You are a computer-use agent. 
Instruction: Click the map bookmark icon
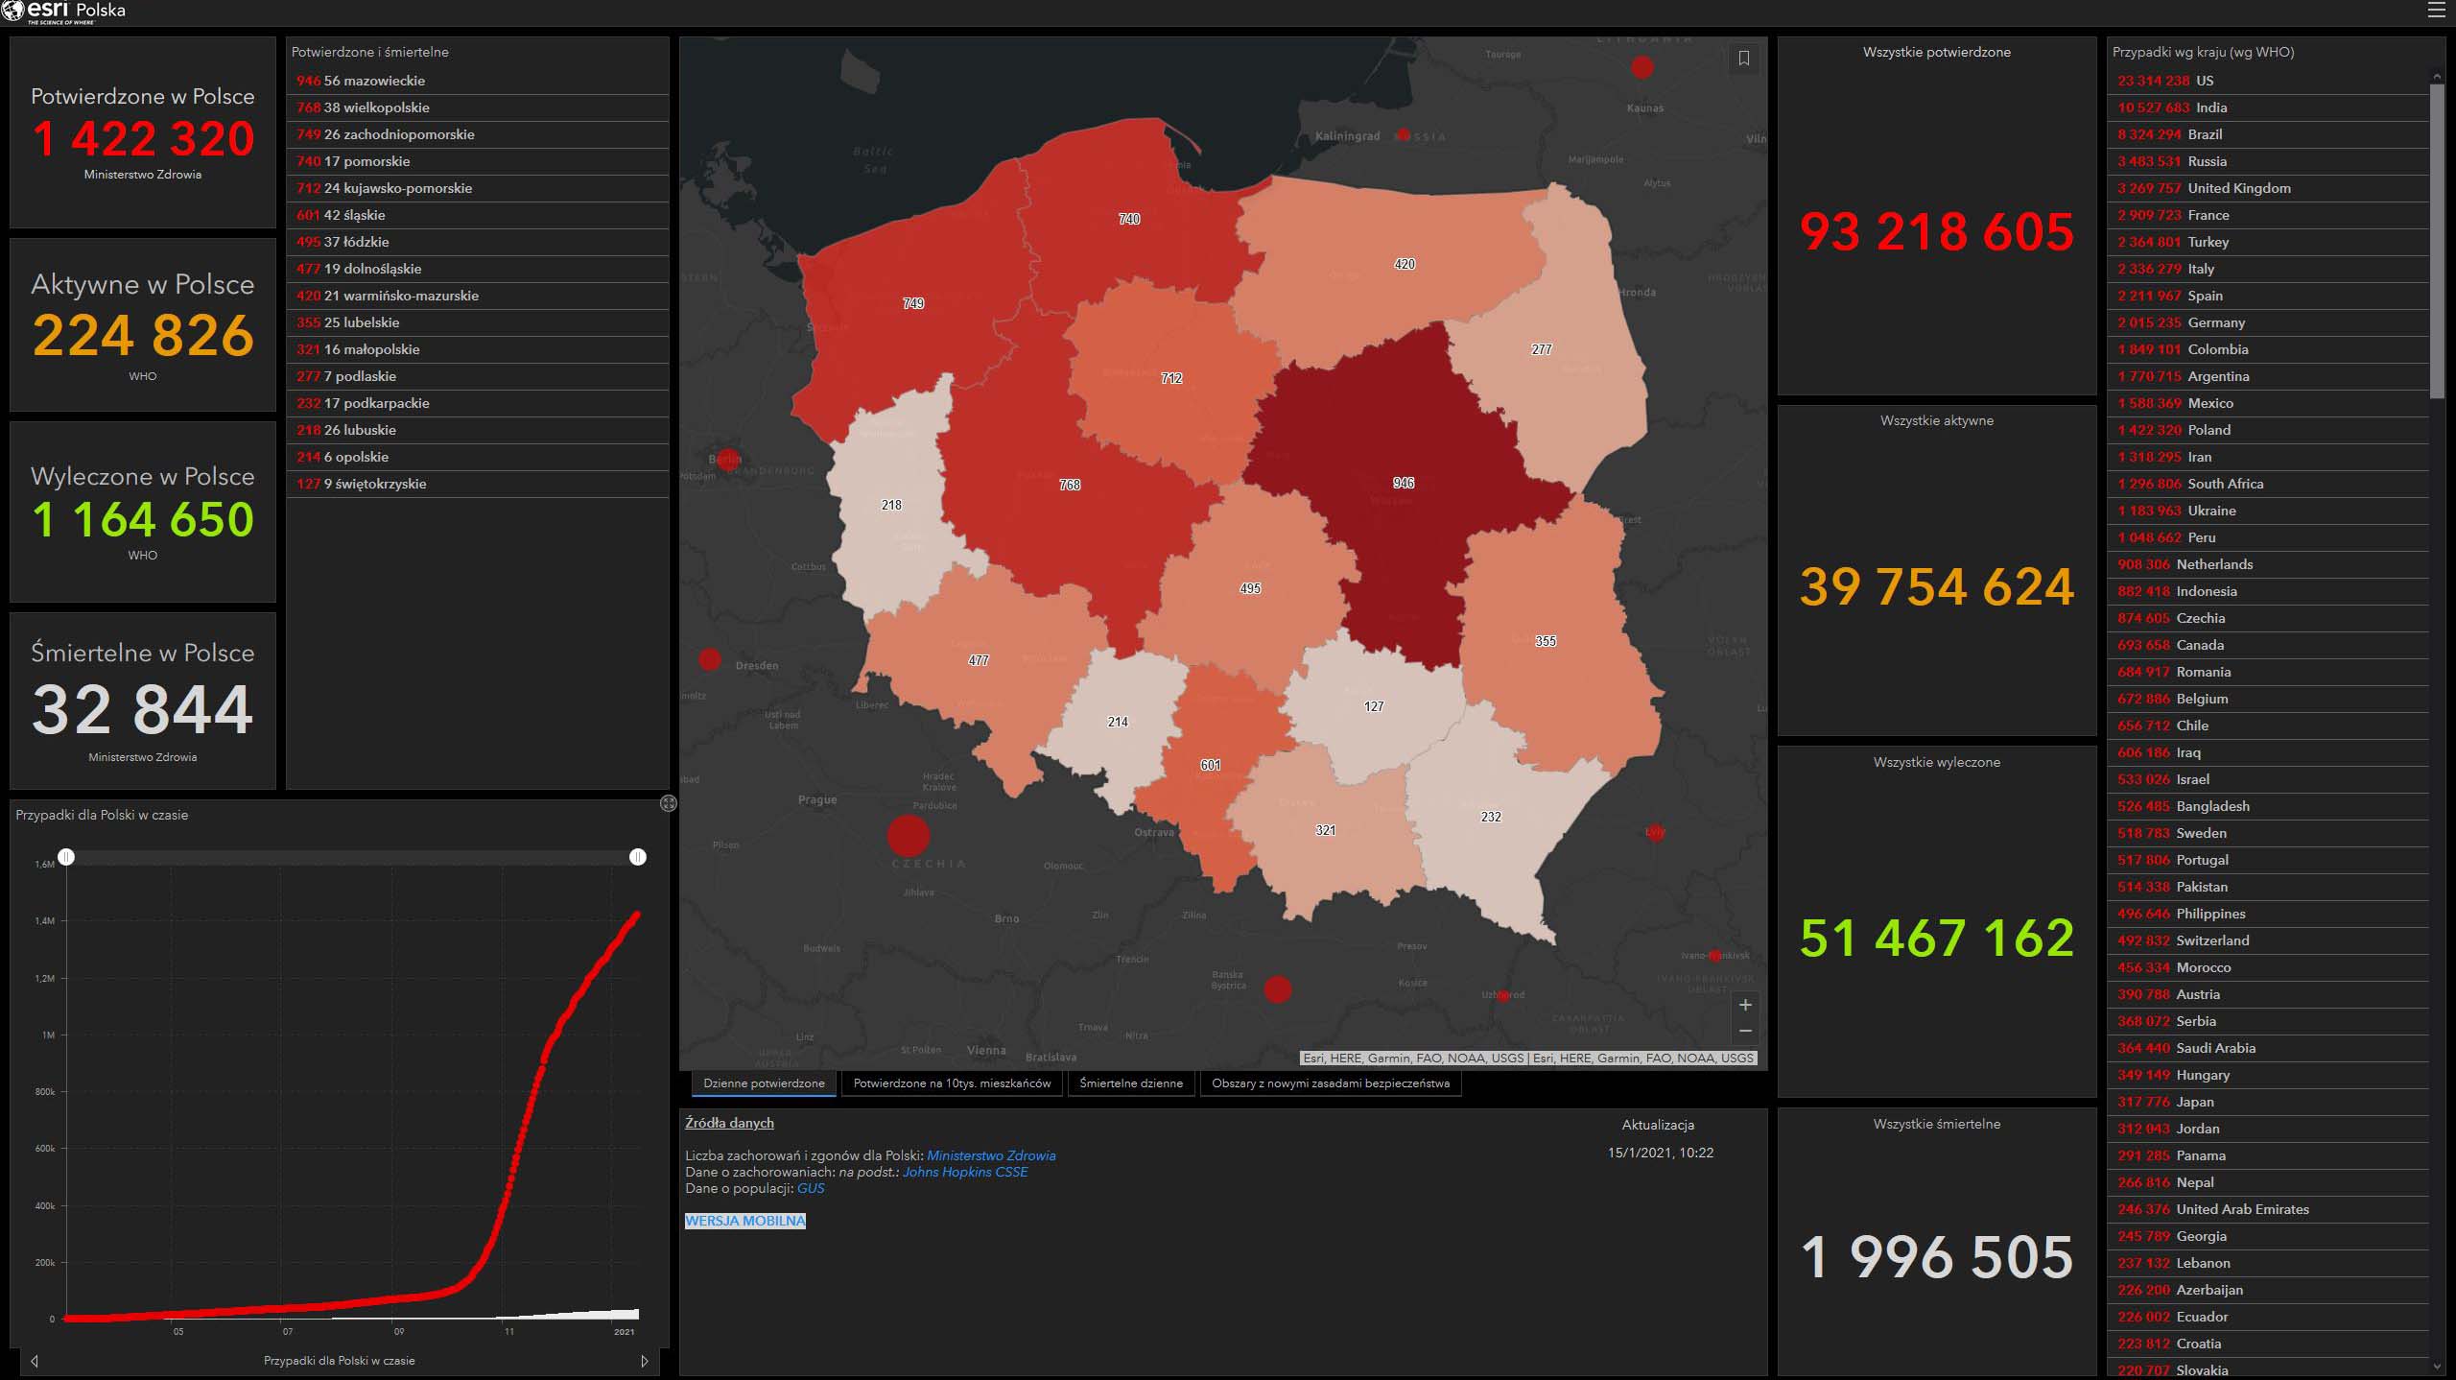point(1744,59)
